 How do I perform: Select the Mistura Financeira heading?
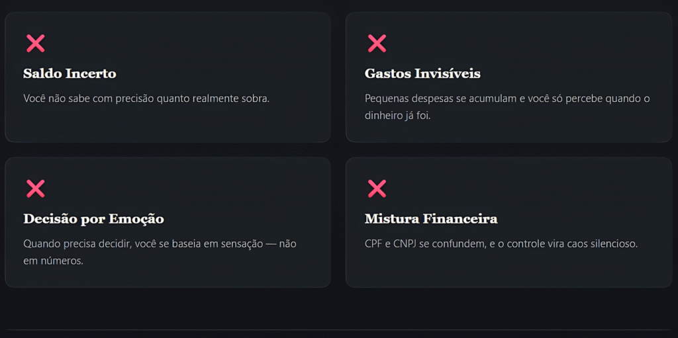(x=431, y=219)
